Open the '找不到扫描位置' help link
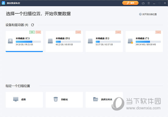The image size is (168, 117). coord(149,14)
